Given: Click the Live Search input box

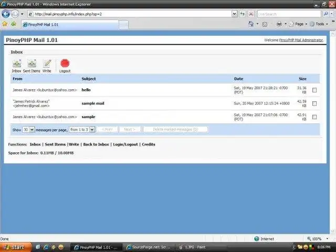Looking at the screenshot, I should 289,14.
